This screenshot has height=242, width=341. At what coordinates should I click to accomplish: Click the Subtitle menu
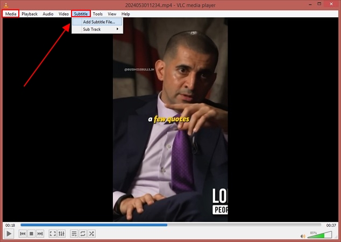pos(81,14)
